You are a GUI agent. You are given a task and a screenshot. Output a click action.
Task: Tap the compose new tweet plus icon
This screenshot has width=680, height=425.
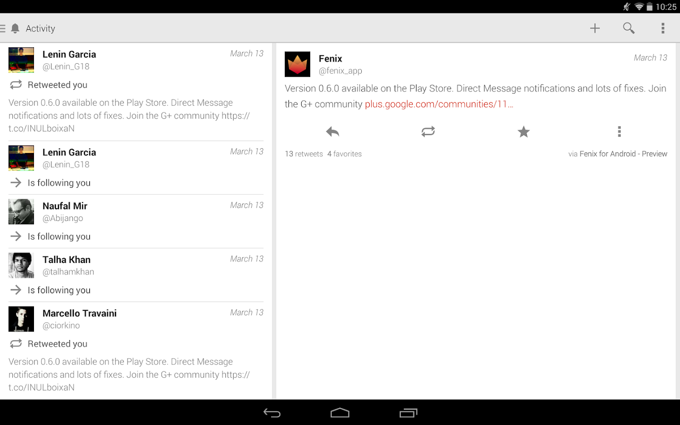tap(595, 28)
